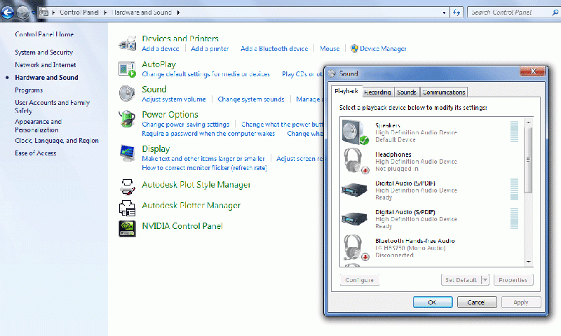Click the Configure button
The image size is (561, 336).
360,280
